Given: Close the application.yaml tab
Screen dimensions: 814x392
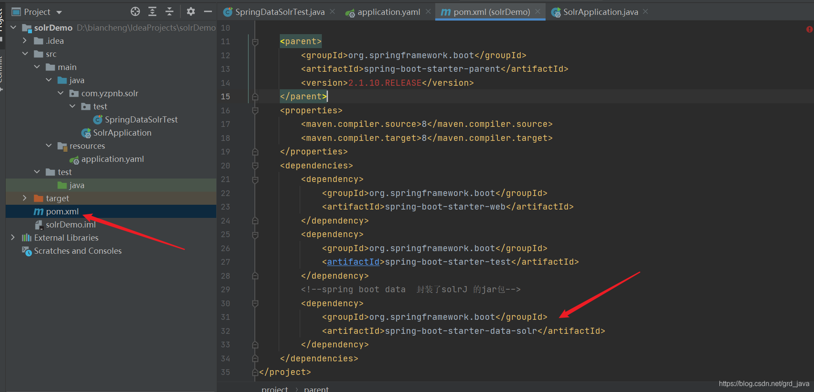Looking at the screenshot, I should (428, 12).
